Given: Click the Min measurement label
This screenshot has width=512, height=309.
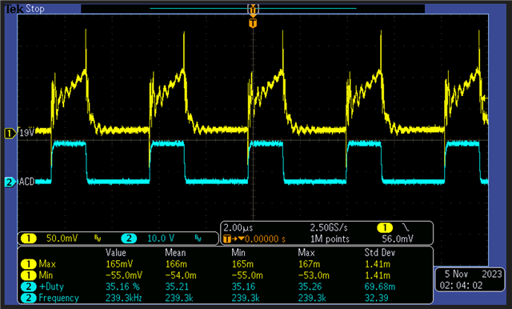Looking at the screenshot, I should pos(46,275).
